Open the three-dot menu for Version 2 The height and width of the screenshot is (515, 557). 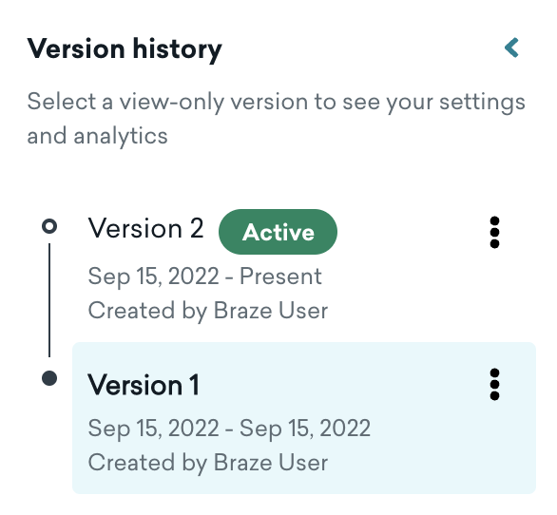point(494,232)
